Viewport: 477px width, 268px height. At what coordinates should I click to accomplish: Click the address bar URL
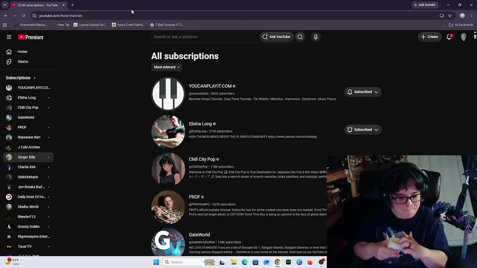coord(61,16)
